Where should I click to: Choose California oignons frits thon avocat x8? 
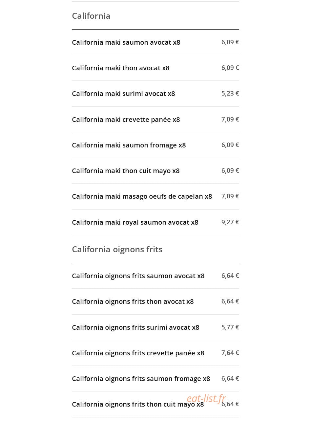click(x=155, y=301)
